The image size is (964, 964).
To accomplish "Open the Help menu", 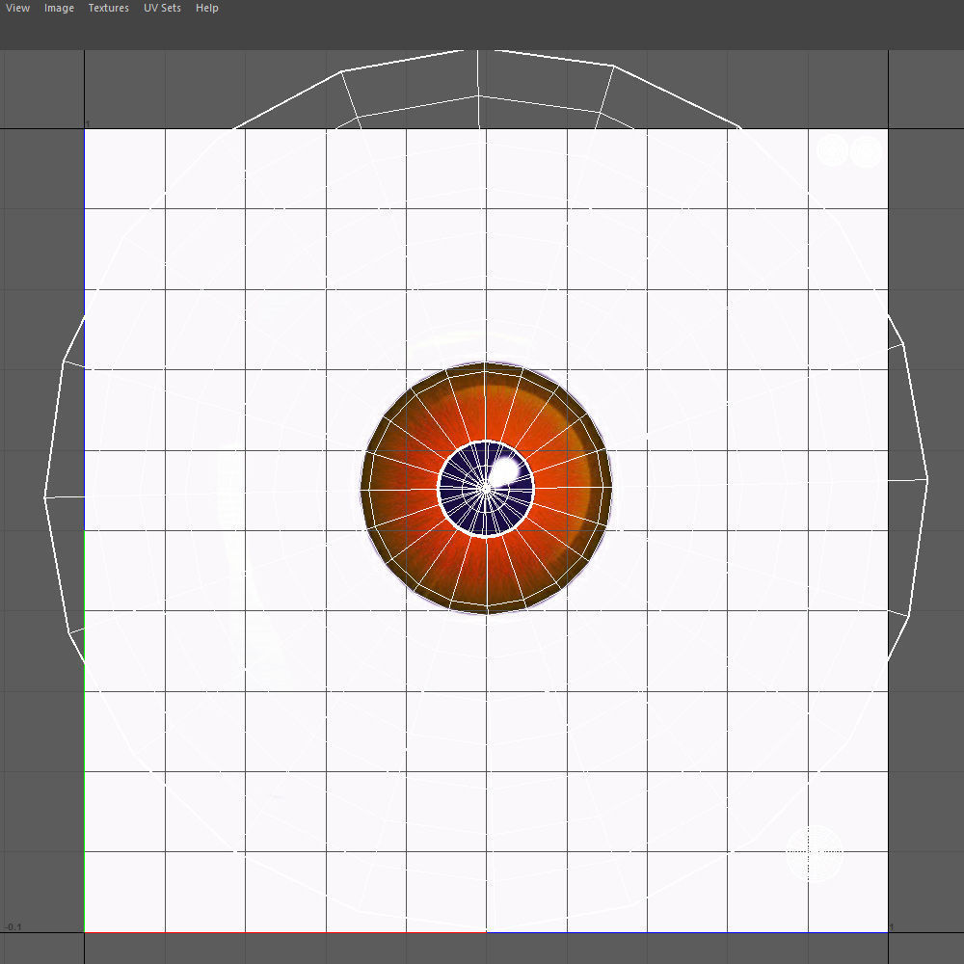I will [x=206, y=8].
